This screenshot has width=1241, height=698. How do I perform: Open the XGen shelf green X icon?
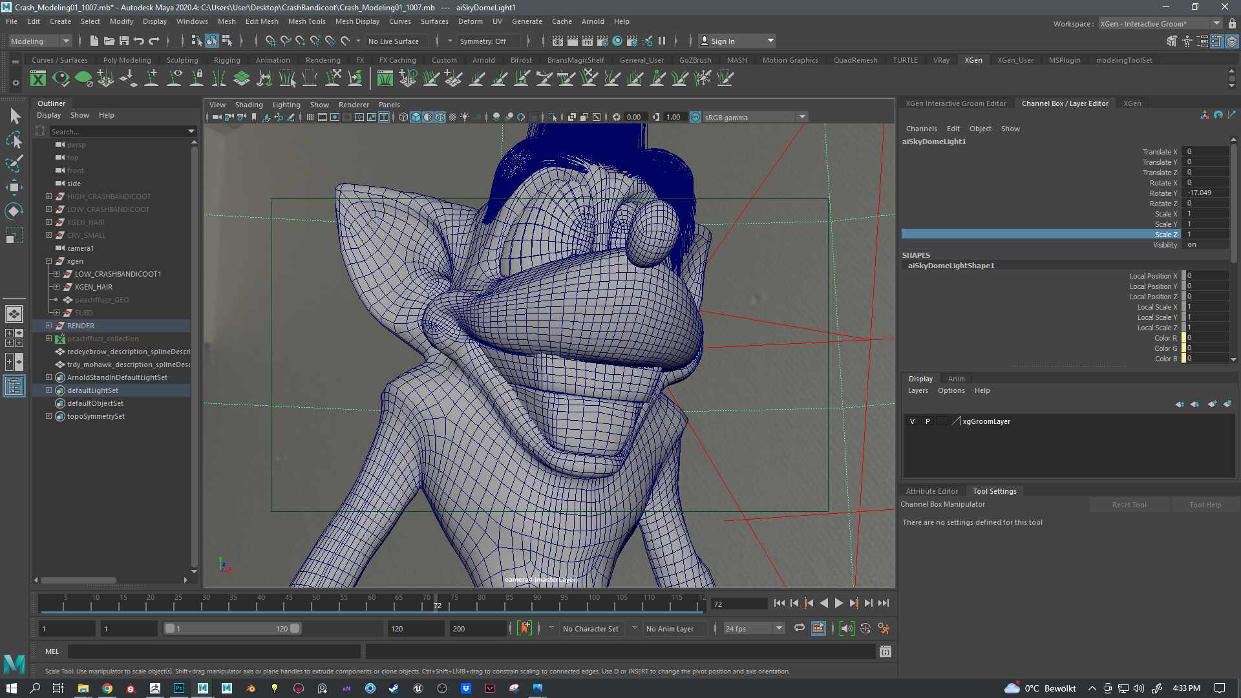click(x=38, y=79)
